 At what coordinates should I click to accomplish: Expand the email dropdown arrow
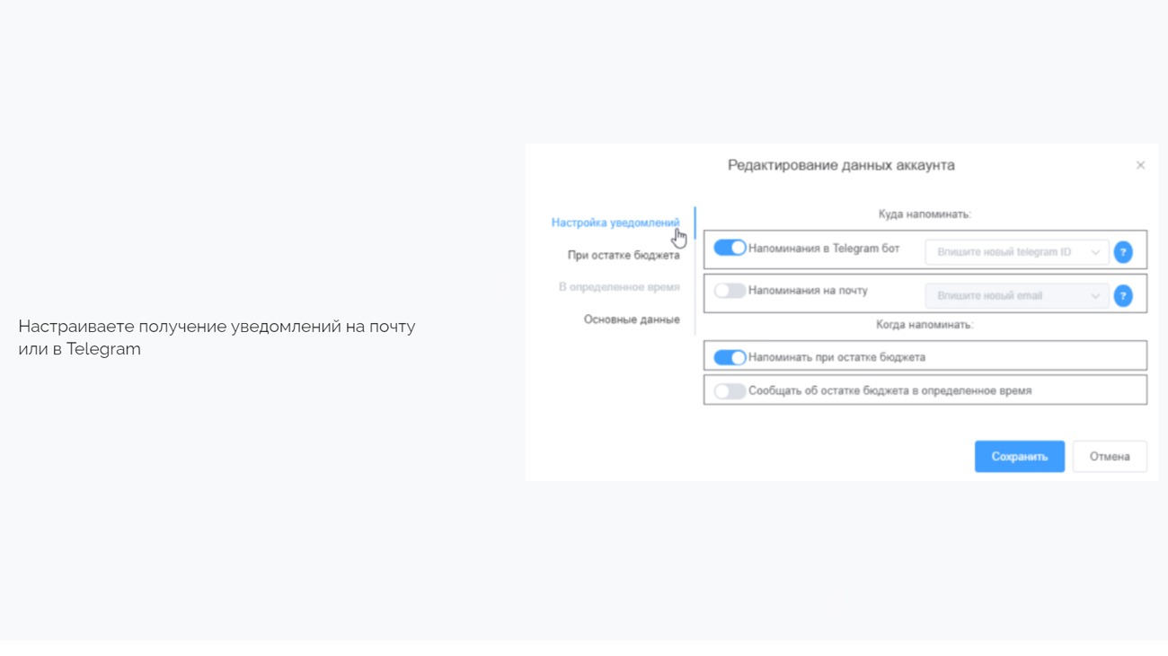1095,295
